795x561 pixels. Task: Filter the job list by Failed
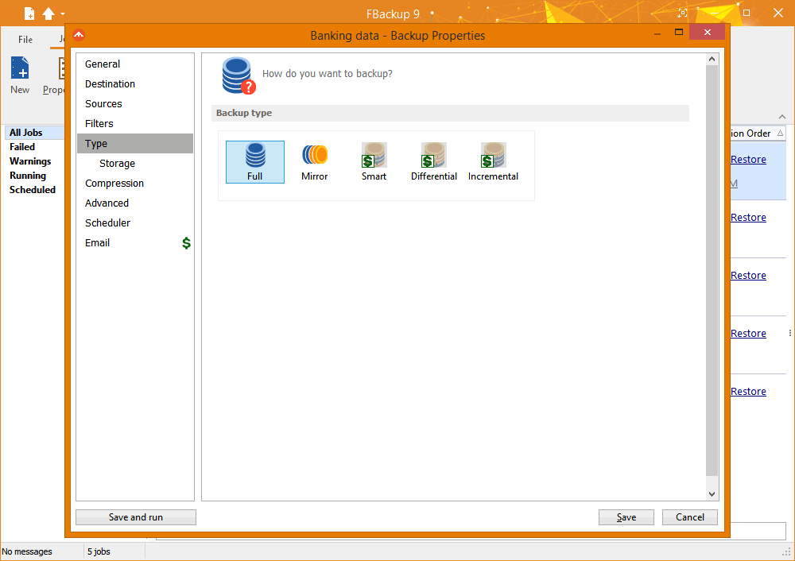[22, 147]
